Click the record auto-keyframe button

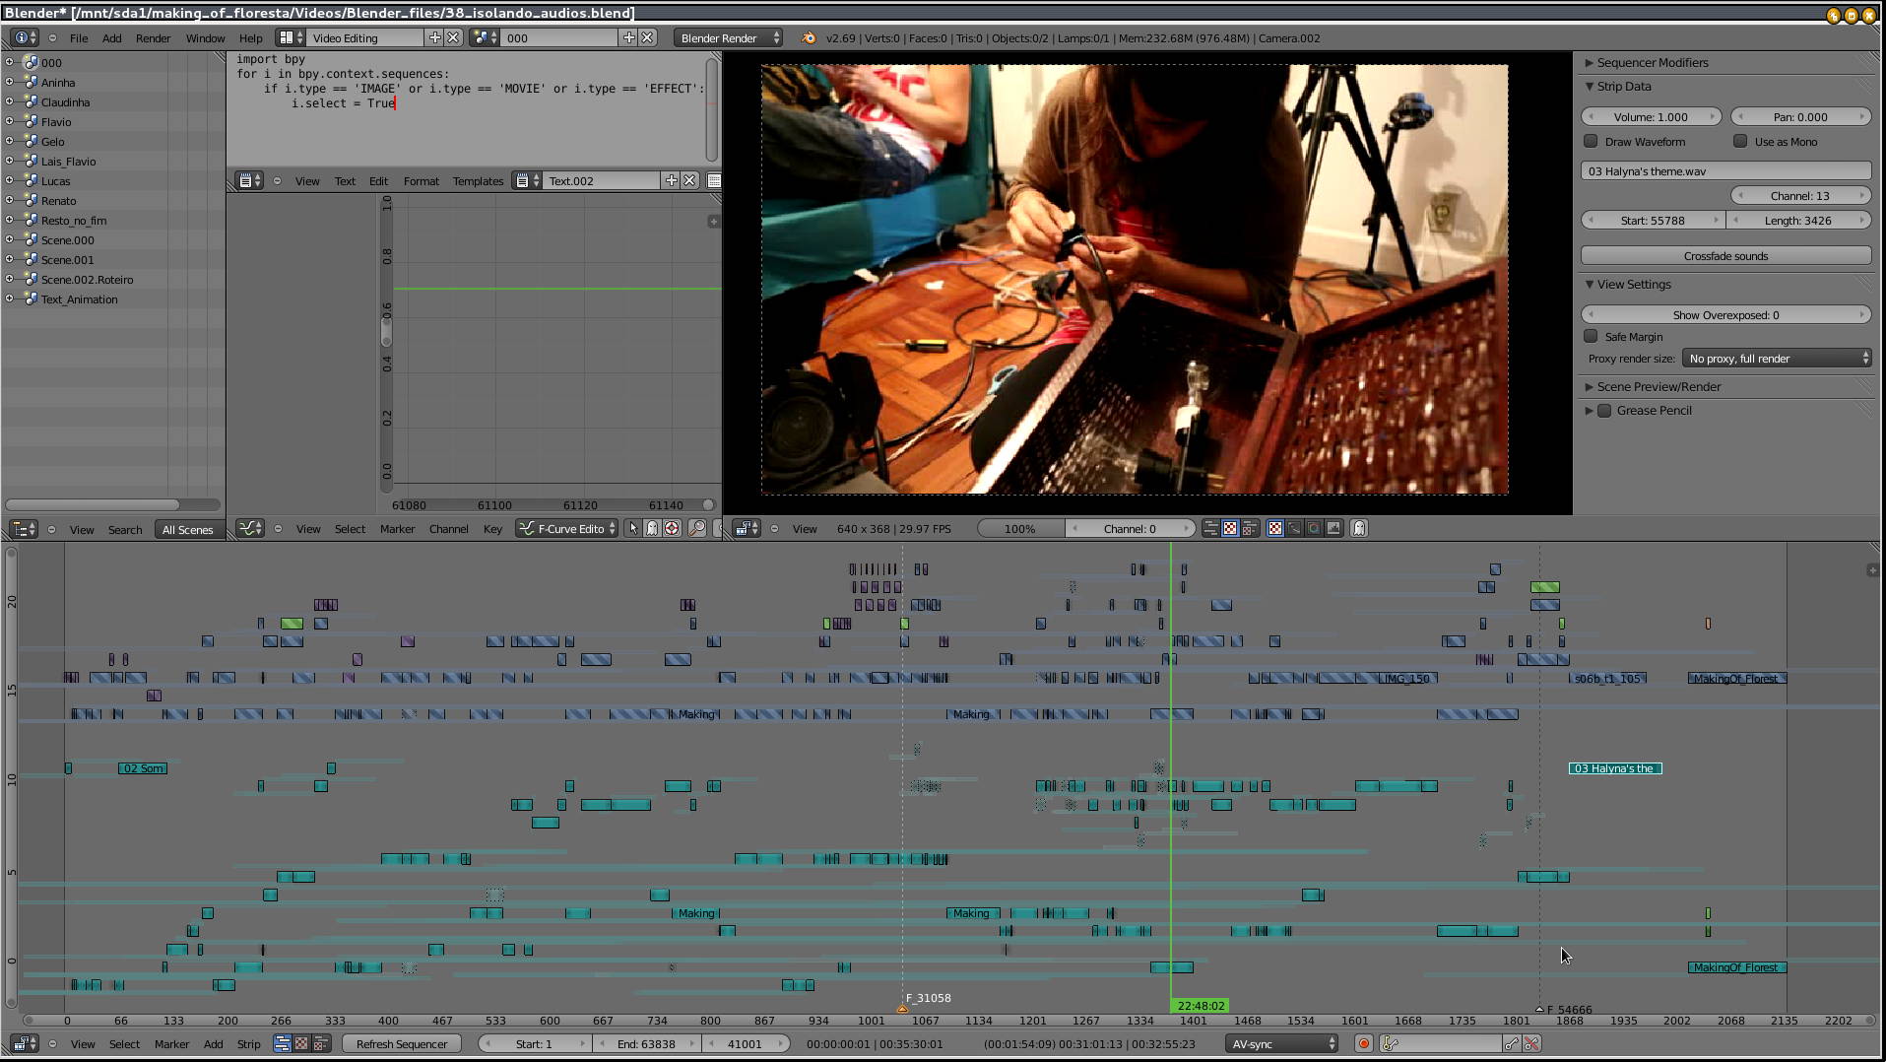1363,1043
